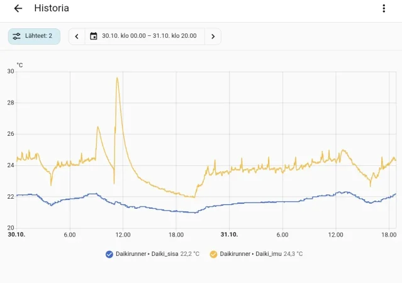Open the Lähteet: 2 source filter

[x=34, y=36]
